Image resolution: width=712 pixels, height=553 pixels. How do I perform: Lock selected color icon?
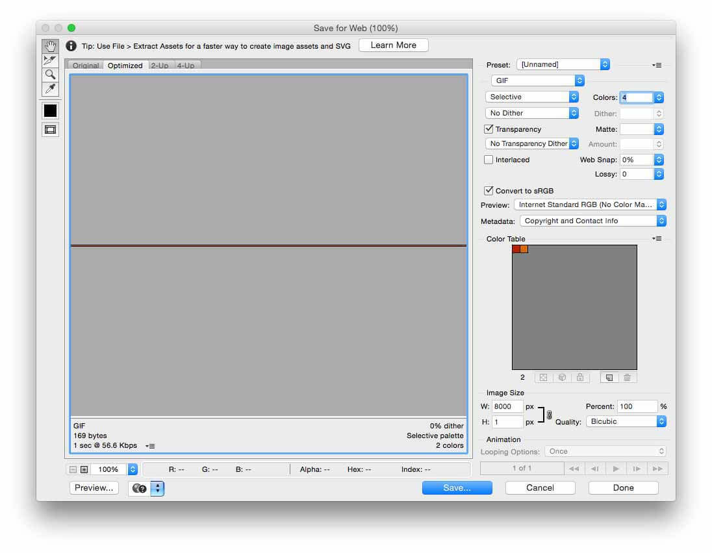(x=580, y=378)
